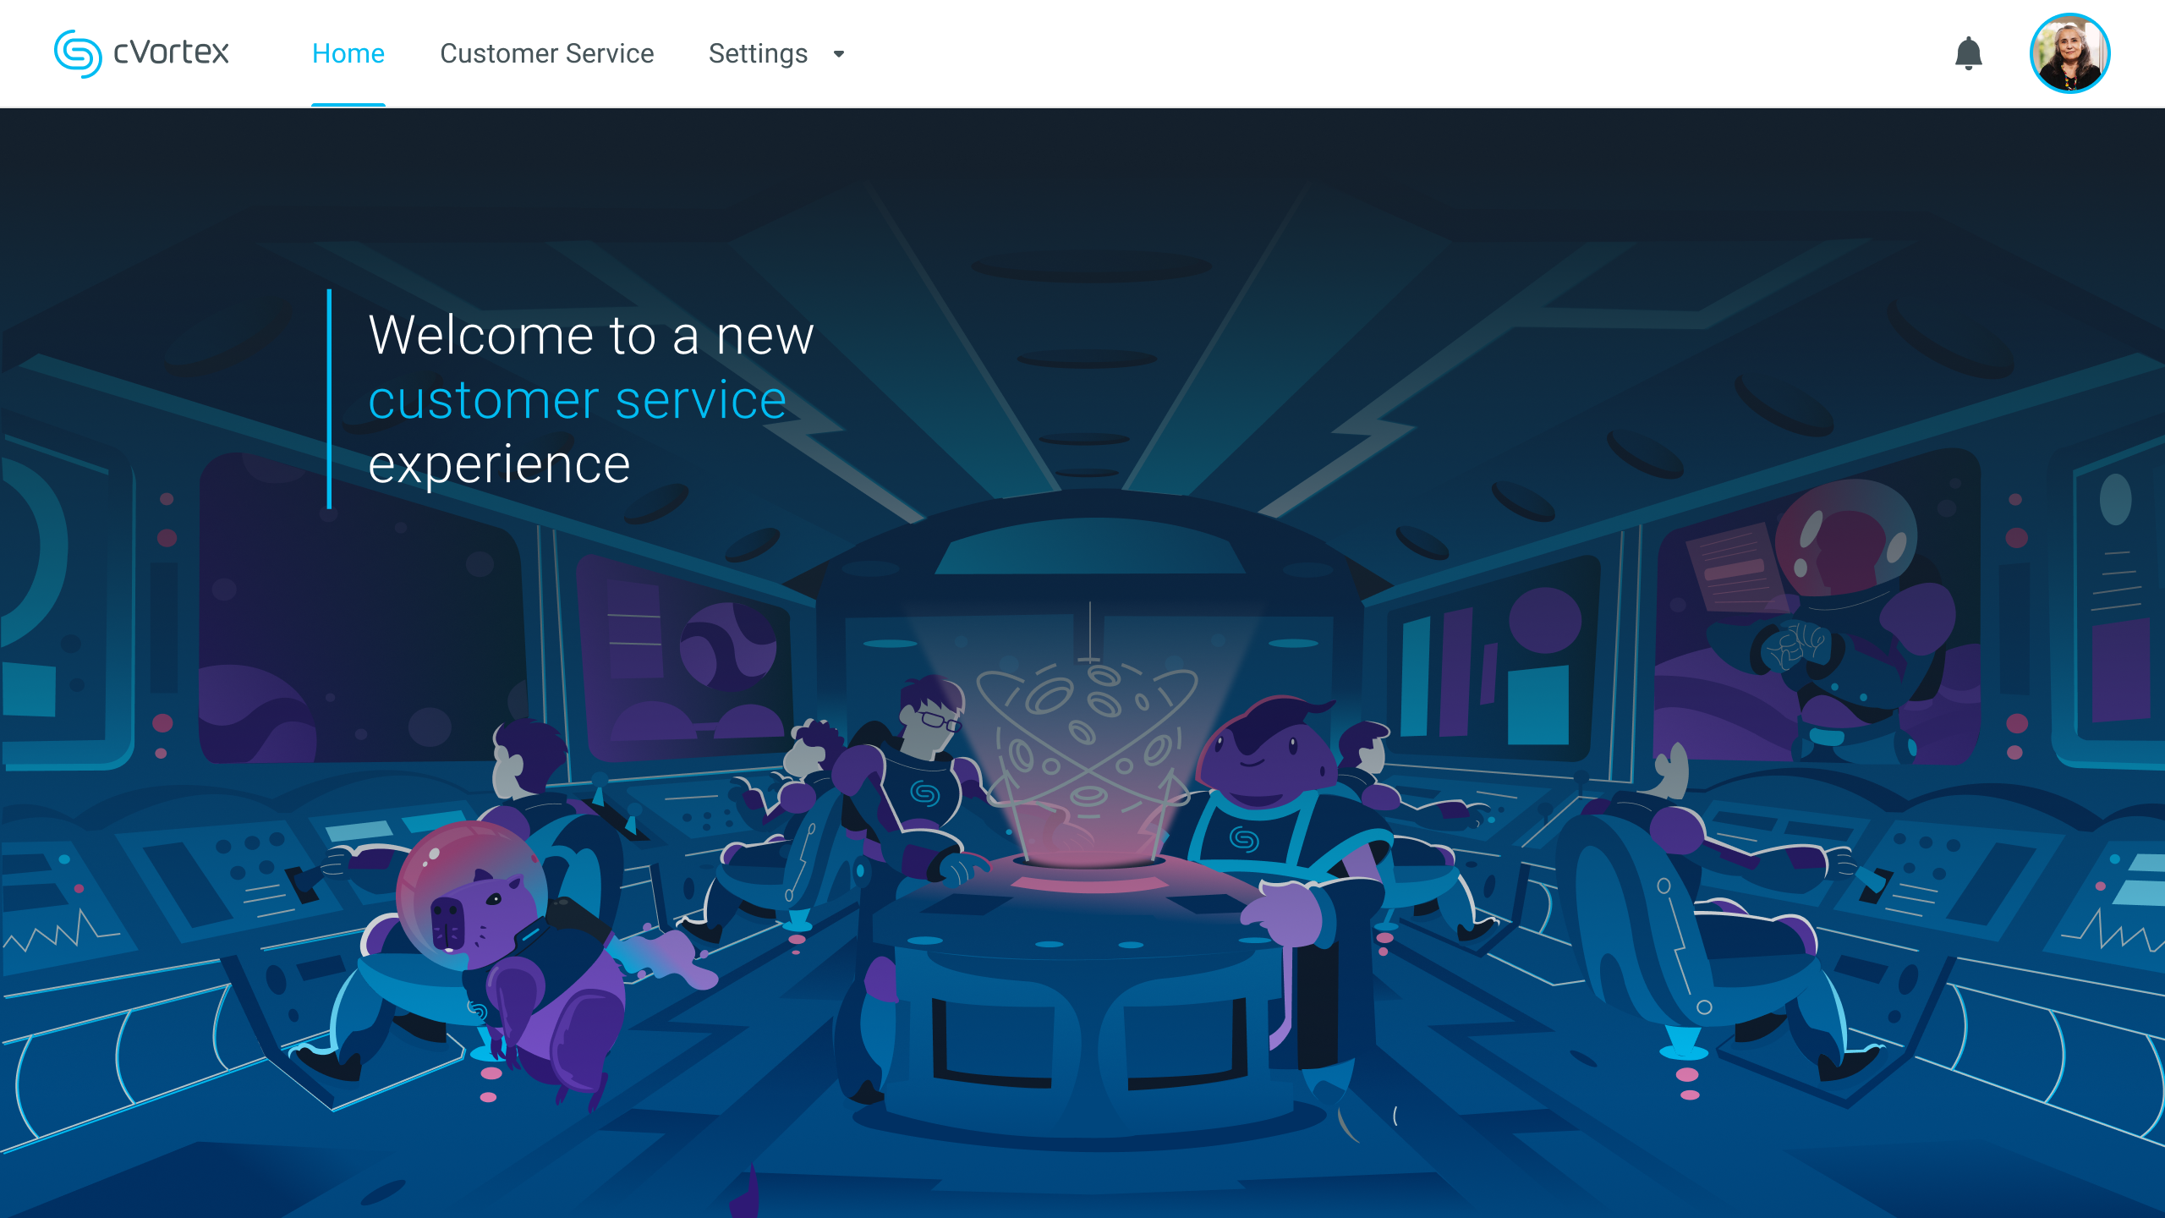
Task: Open the user profile avatar
Action: pyautogui.click(x=2069, y=53)
